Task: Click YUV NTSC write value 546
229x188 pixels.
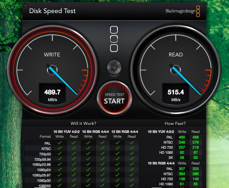Action: pos(182,142)
